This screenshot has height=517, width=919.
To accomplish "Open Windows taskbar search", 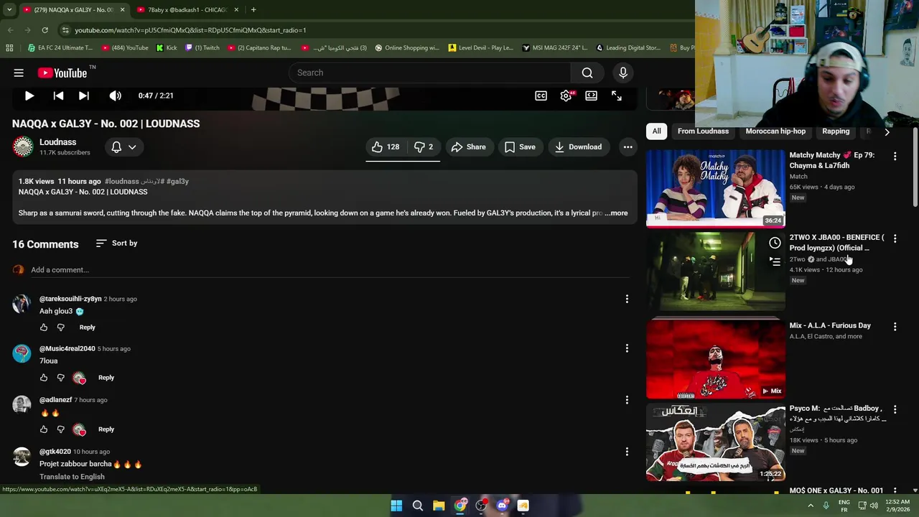I will tap(417, 506).
